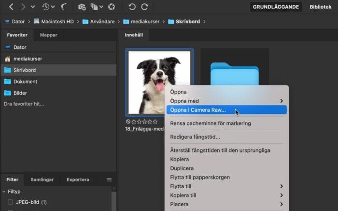Choose Öppna in context menu
The width and height of the screenshot is (338, 211).
point(226,92)
